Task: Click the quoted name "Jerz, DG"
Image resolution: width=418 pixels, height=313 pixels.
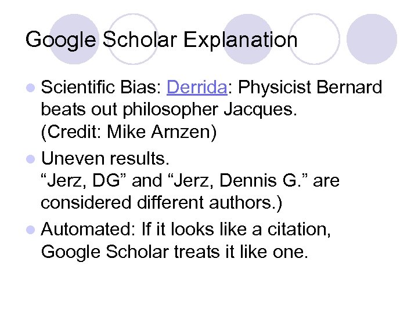Action: pyautogui.click(x=85, y=181)
